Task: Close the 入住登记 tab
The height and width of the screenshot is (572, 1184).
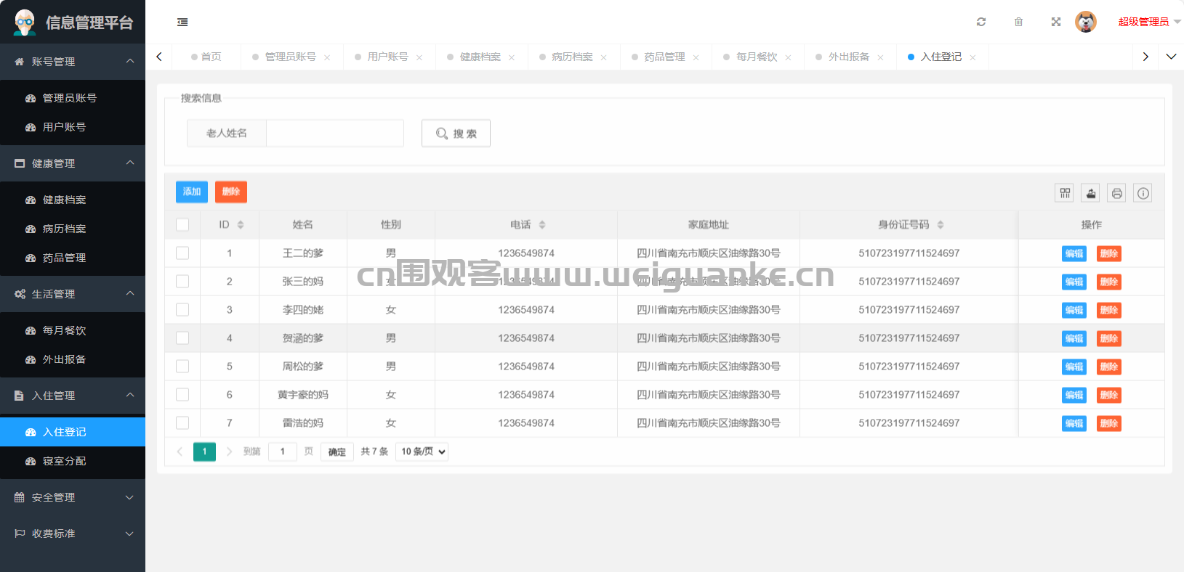Action: pos(973,57)
